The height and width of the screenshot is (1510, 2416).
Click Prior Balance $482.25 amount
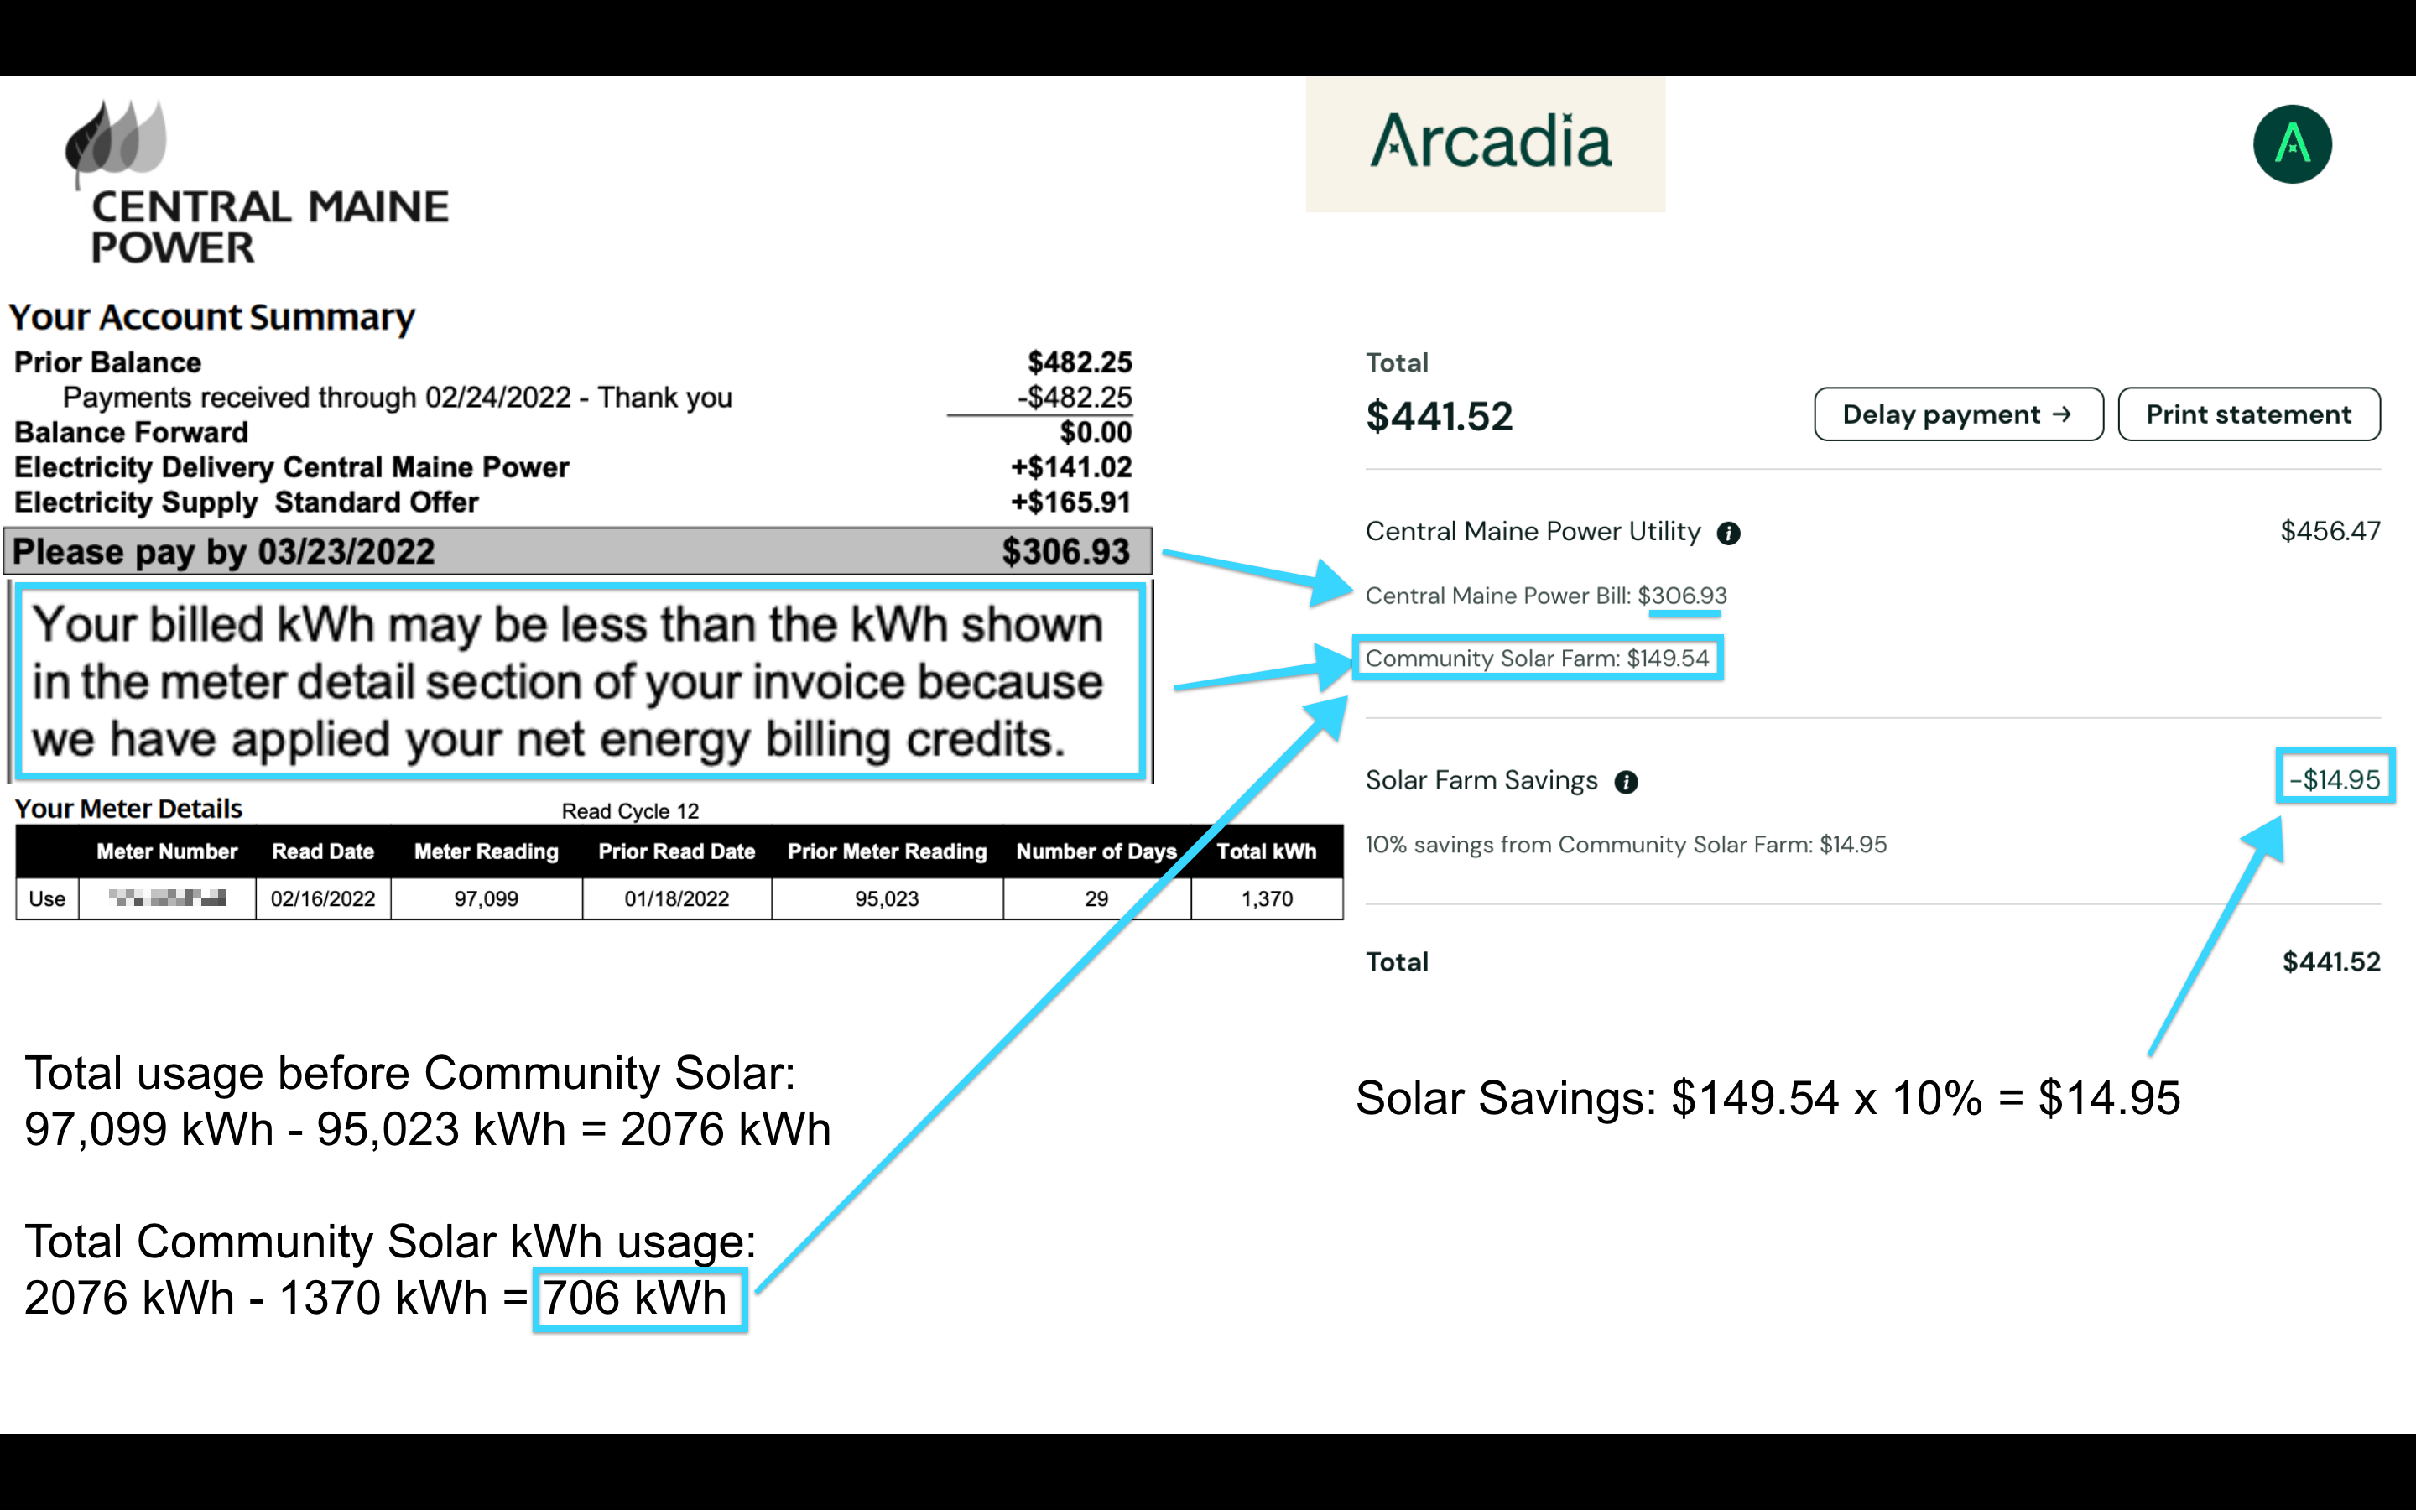(x=1079, y=362)
